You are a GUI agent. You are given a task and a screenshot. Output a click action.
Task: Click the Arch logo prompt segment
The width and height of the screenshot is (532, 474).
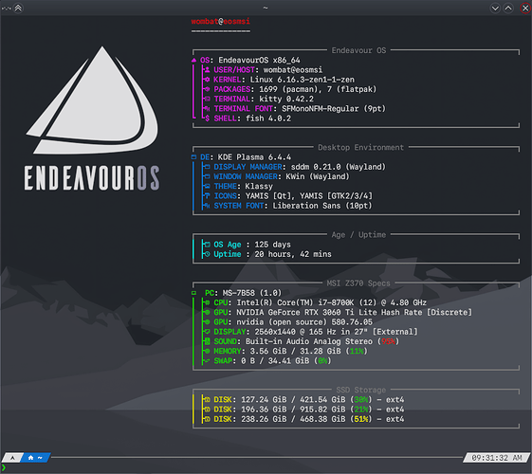pyautogui.click(x=12, y=458)
